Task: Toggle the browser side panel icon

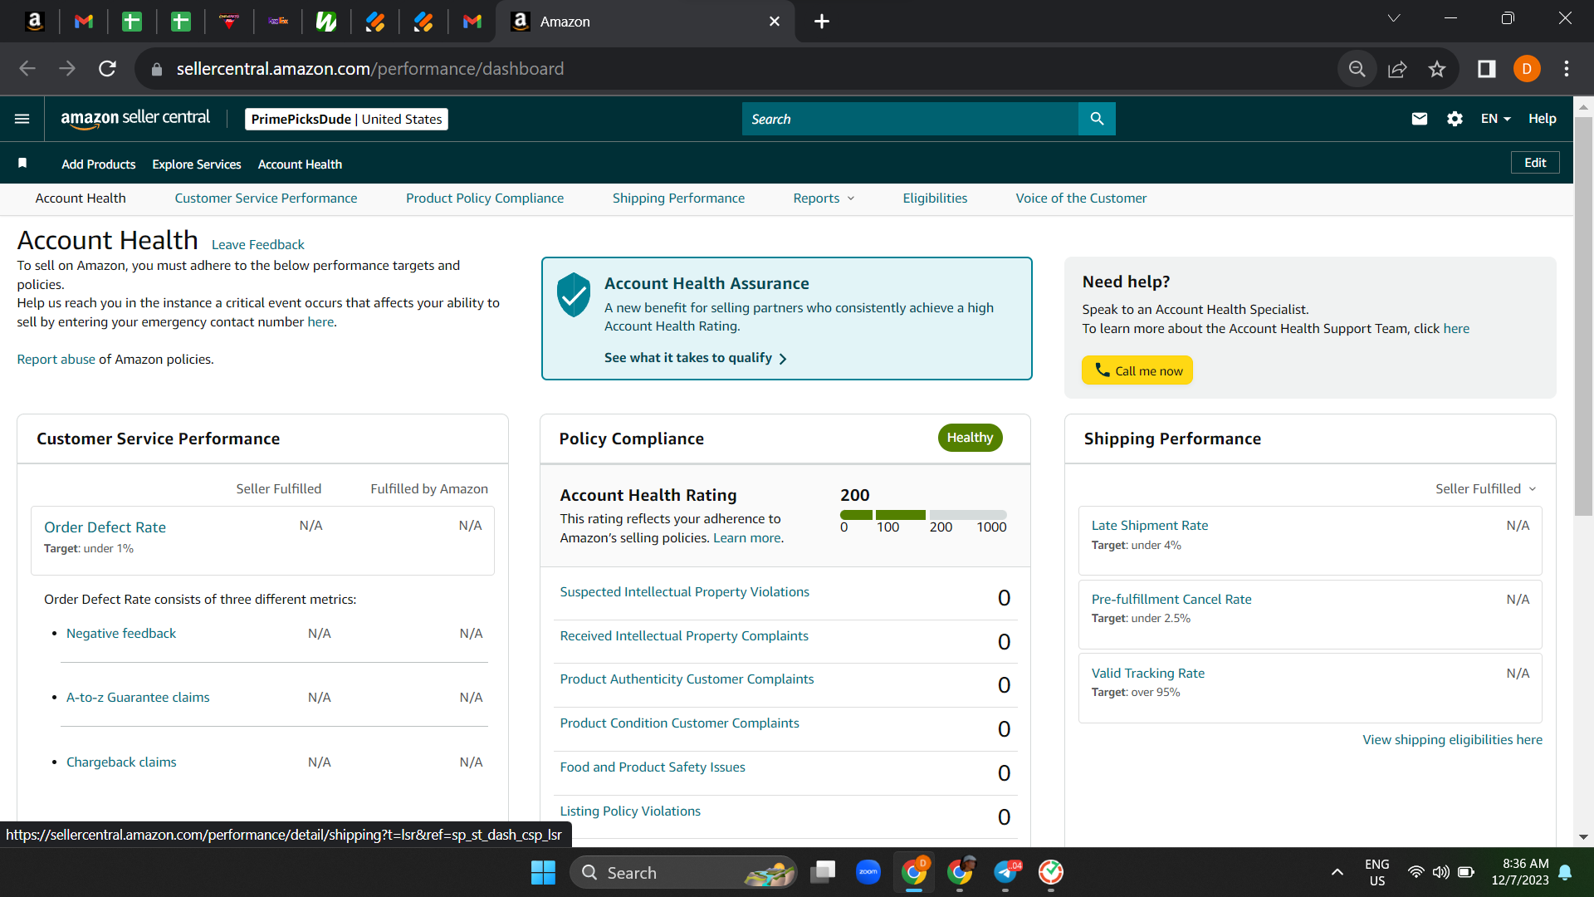Action: coord(1487,69)
